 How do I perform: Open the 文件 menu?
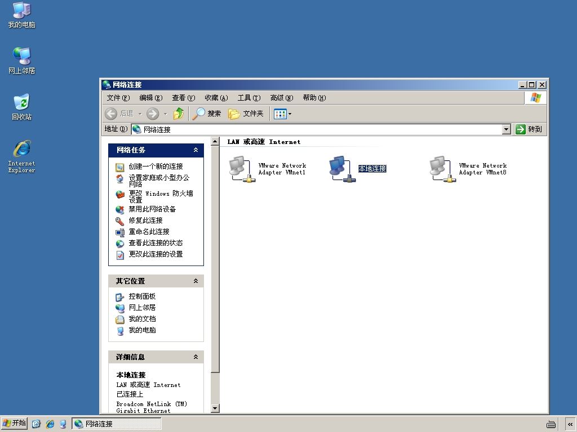[118, 98]
